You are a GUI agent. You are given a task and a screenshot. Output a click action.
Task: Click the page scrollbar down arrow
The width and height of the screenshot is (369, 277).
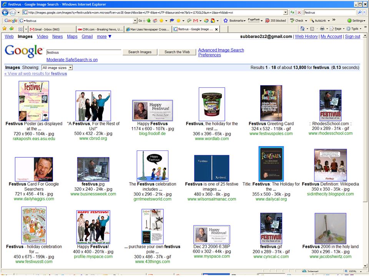[x=365, y=266]
